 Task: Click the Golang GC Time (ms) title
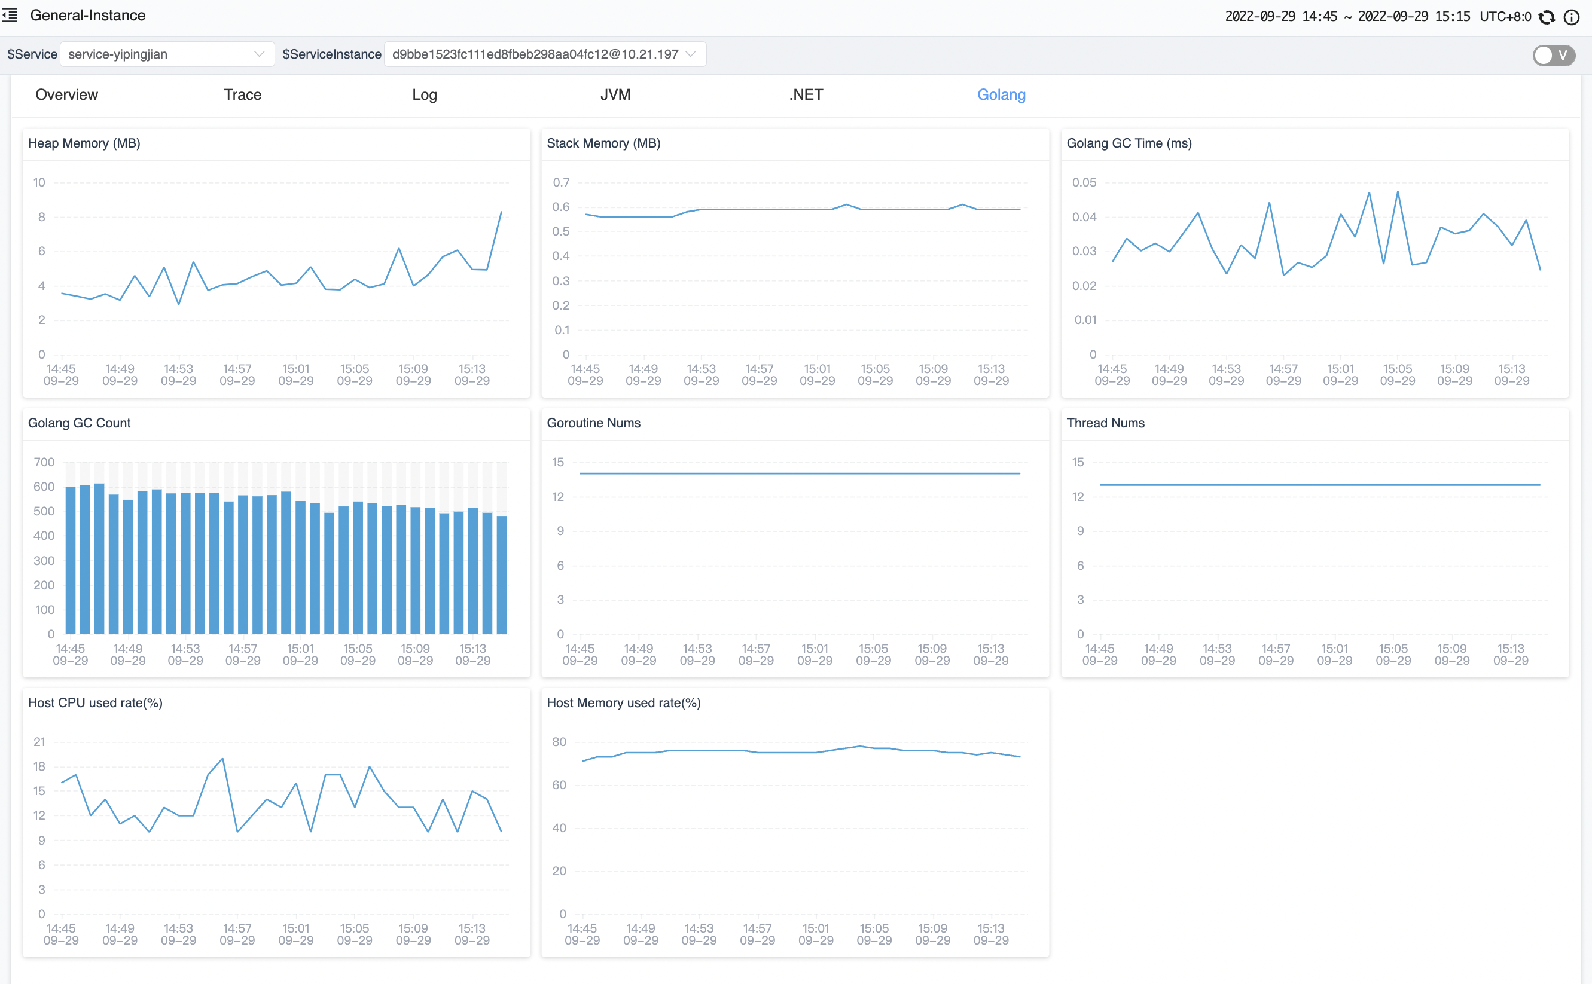[1129, 143]
